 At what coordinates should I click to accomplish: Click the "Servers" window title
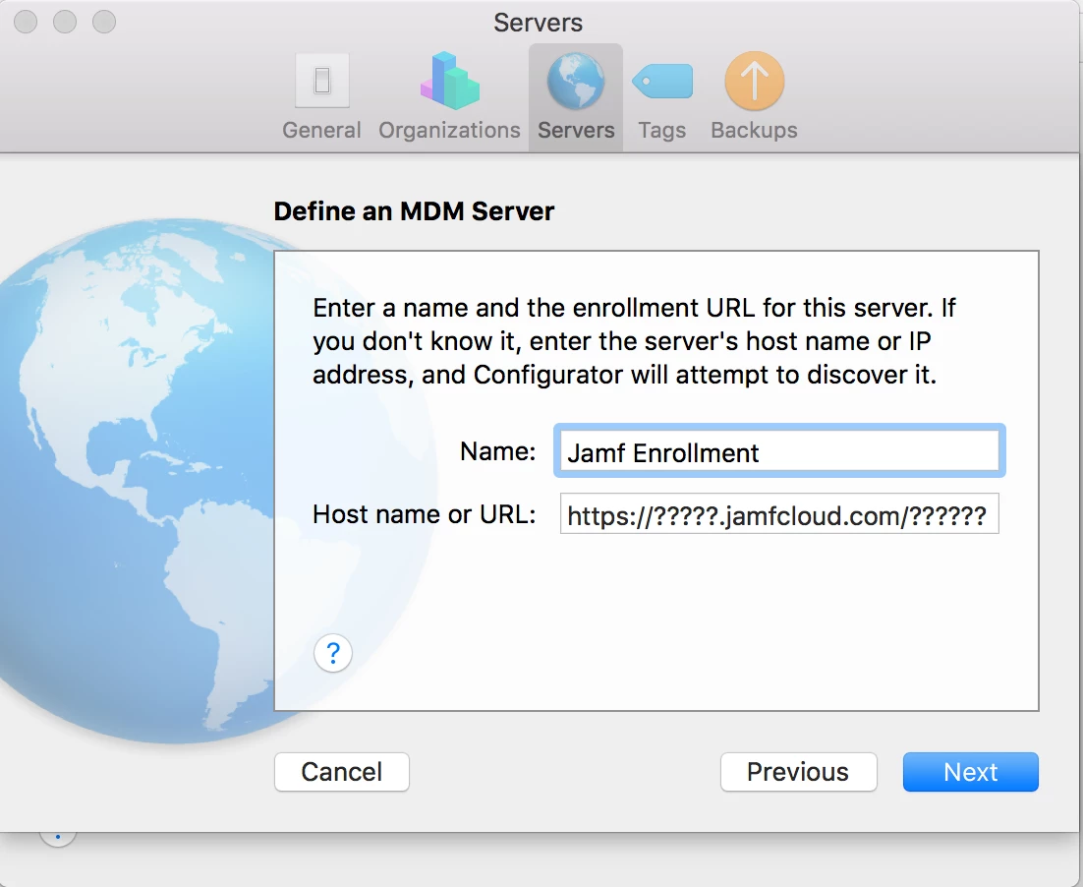[x=538, y=23]
